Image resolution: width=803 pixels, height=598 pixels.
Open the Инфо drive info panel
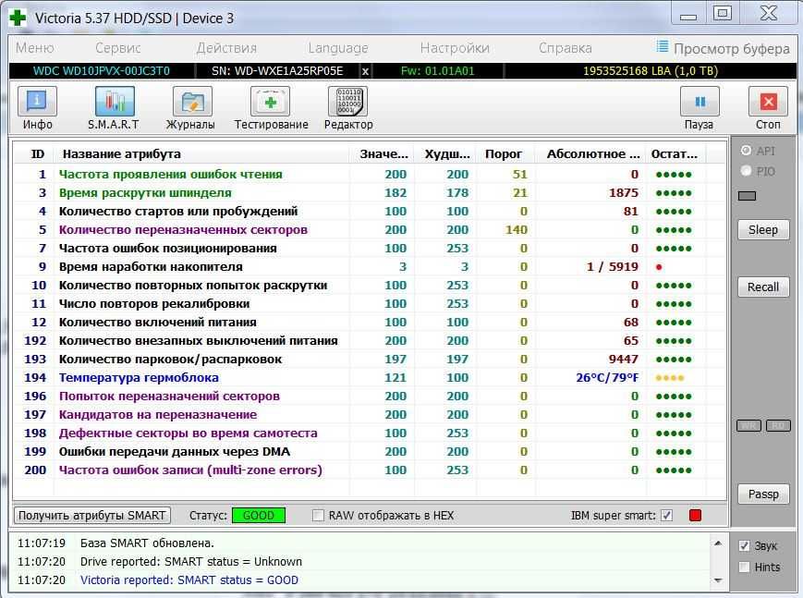tap(37, 102)
